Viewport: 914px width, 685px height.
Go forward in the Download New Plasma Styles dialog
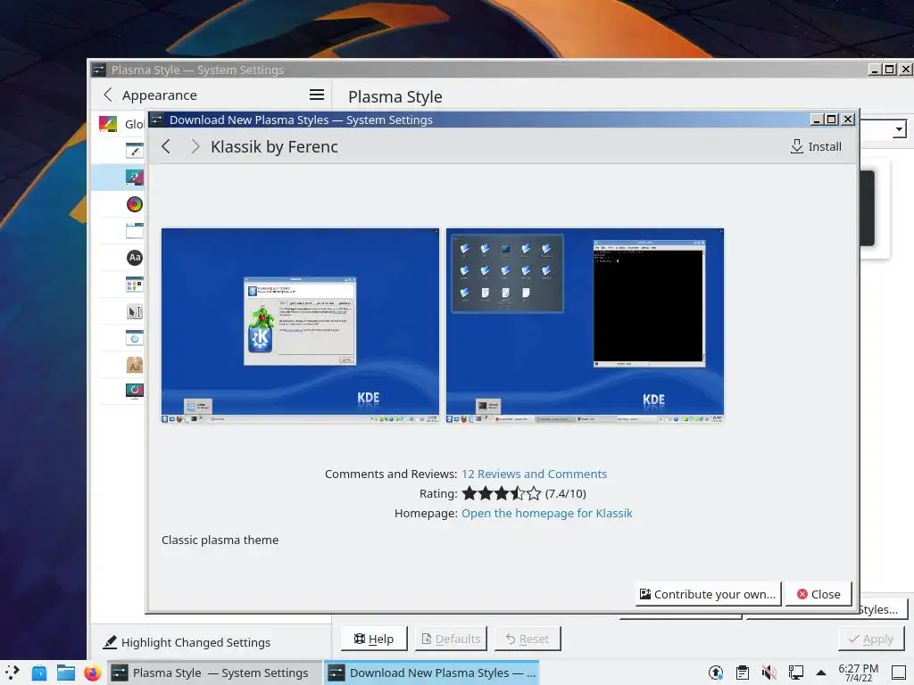[x=195, y=147]
